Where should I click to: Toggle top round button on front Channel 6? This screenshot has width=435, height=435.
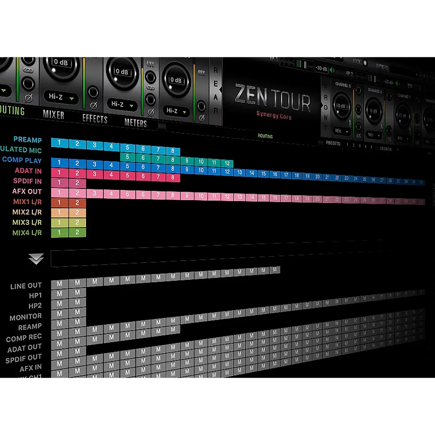pos(389,96)
